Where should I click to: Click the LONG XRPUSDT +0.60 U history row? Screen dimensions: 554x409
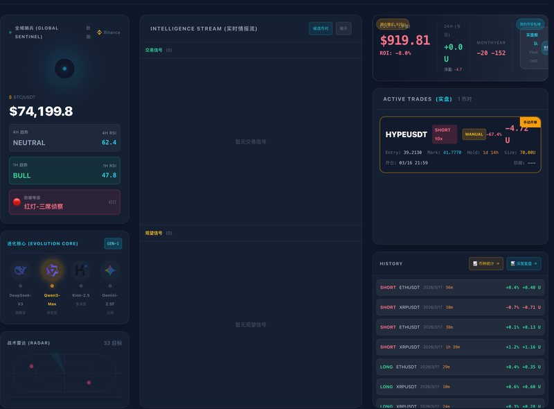tap(461, 386)
